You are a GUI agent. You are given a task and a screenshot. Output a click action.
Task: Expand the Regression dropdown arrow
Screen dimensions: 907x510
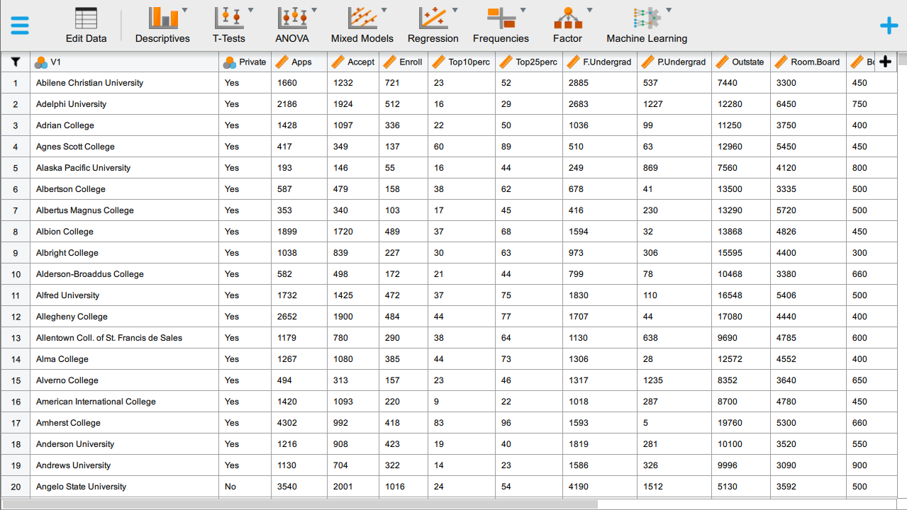click(455, 11)
